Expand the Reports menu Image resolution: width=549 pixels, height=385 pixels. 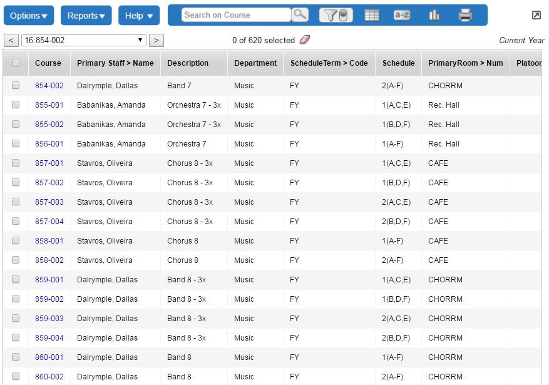86,16
